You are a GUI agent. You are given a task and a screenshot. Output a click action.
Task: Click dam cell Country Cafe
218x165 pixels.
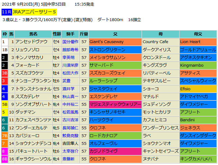coord(161,42)
